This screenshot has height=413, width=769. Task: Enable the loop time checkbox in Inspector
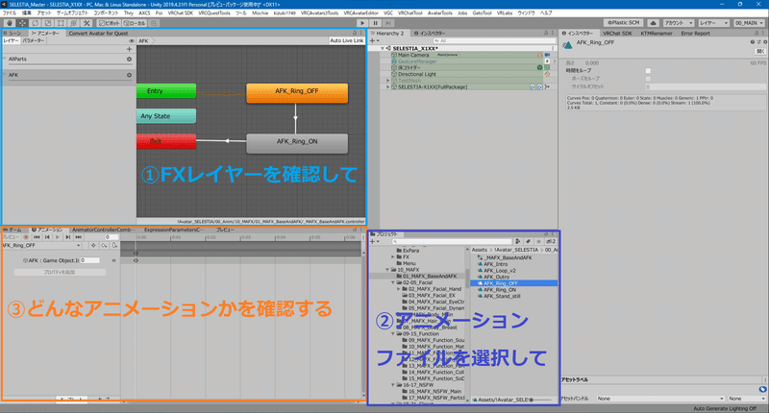648,70
